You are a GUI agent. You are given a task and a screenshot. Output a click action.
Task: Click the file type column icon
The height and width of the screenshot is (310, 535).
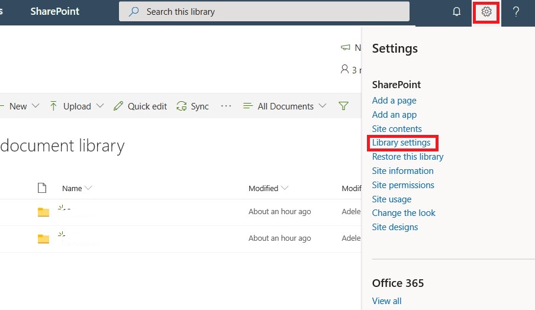42,188
